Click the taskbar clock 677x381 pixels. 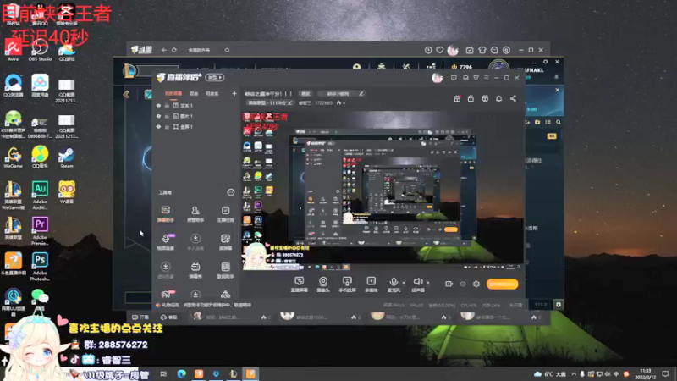(645, 373)
